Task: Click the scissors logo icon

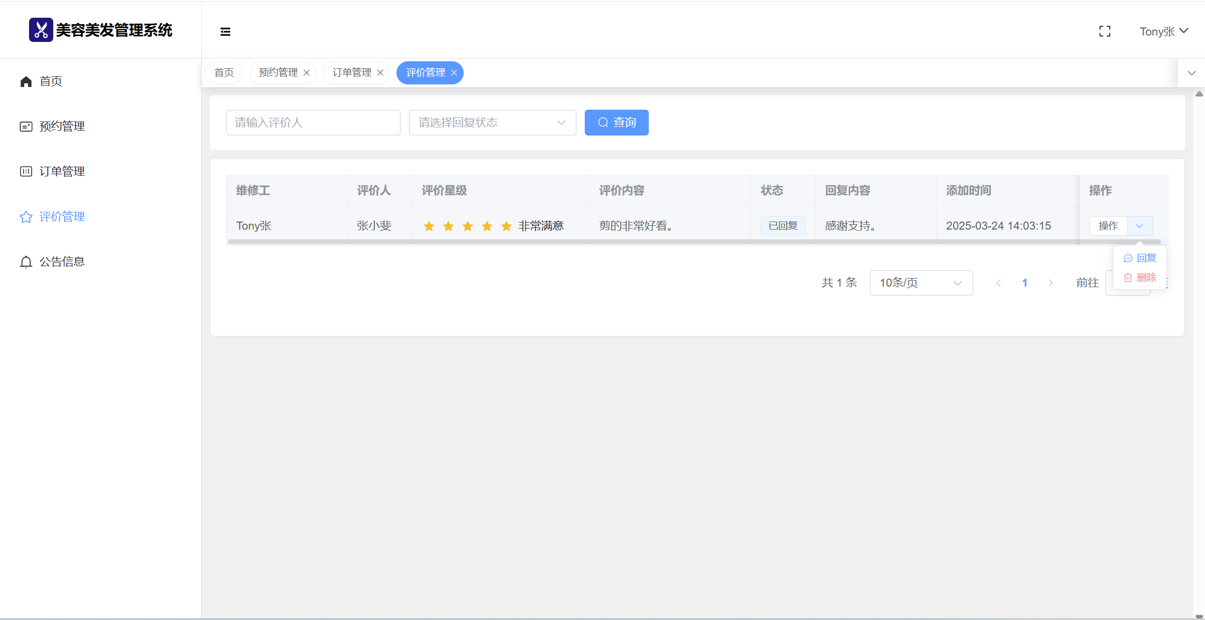Action: click(41, 30)
